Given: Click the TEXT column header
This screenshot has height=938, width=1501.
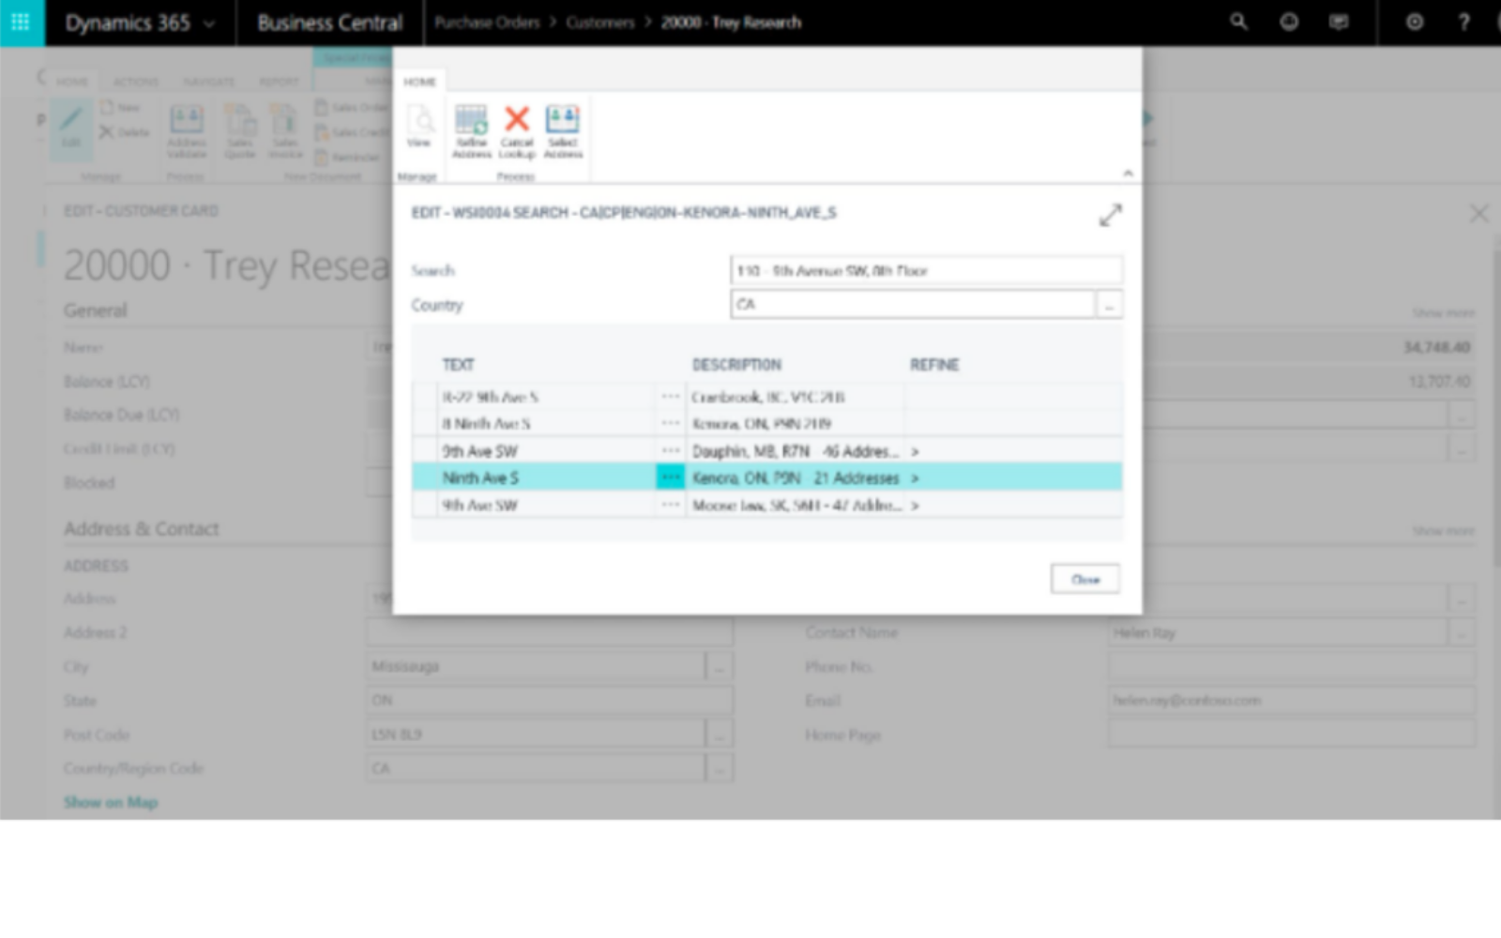Looking at the screenshot, I should click(x=458, y=364).
